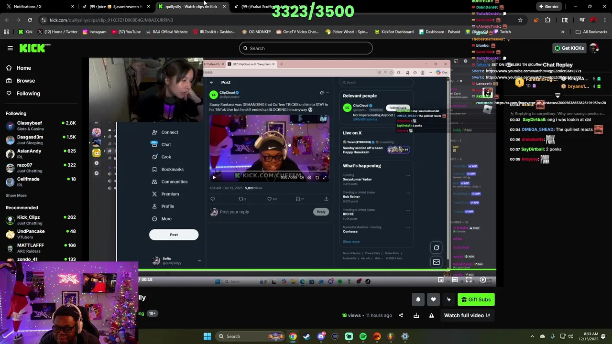The image size is (612, 344).
Task: Open Windows Start menu
Action: 207,336
